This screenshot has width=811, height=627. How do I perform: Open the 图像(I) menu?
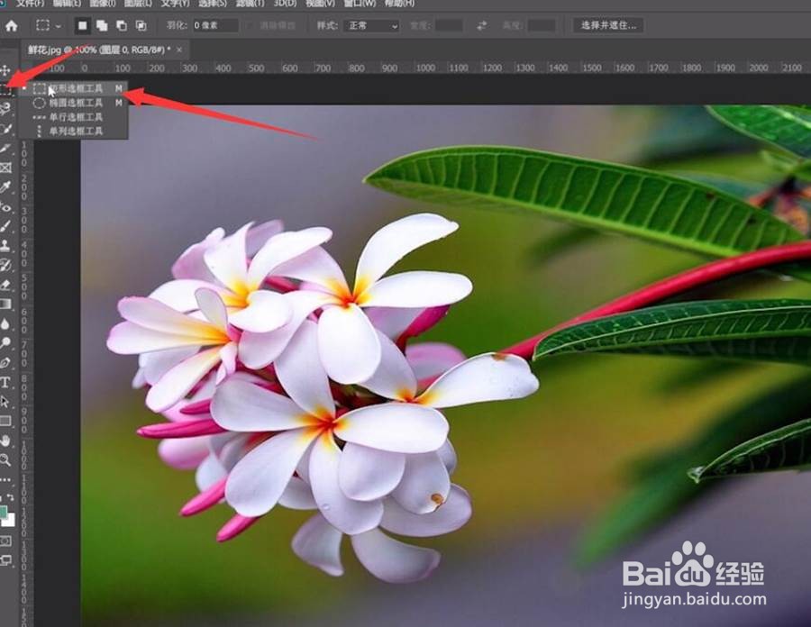coord(103,3)
